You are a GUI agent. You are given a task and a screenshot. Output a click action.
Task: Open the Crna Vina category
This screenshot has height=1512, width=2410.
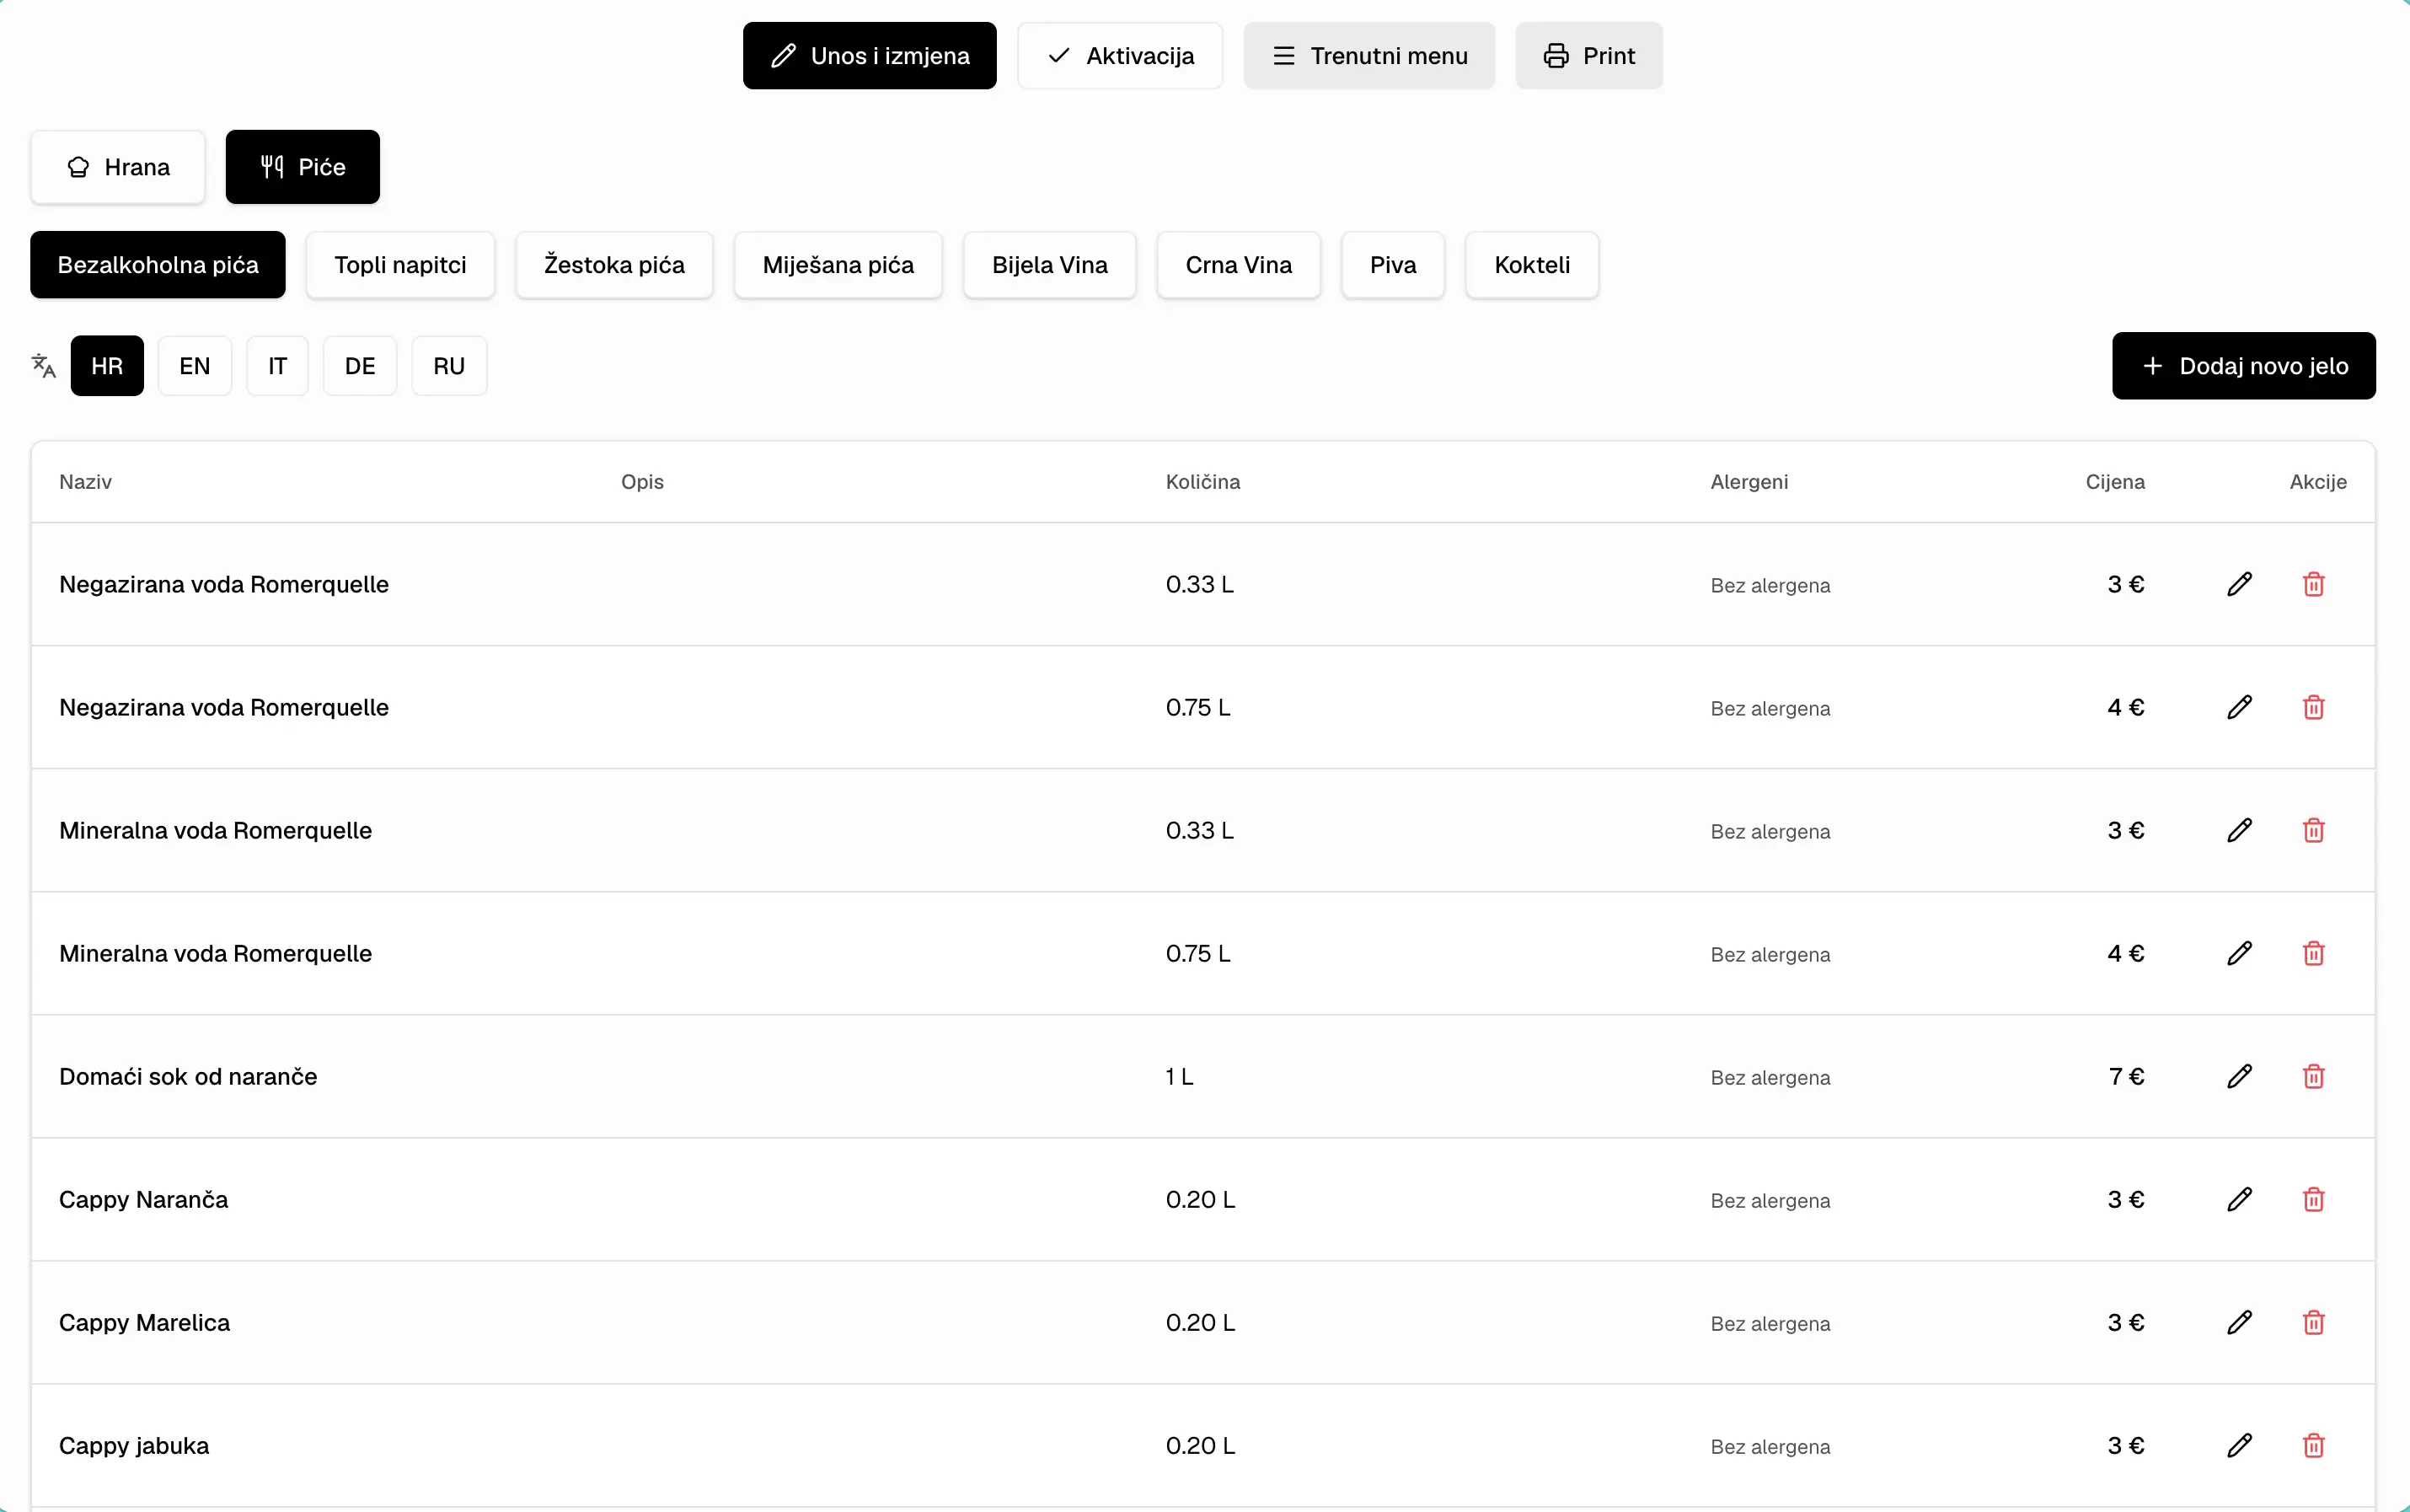tap(1239, 265)
